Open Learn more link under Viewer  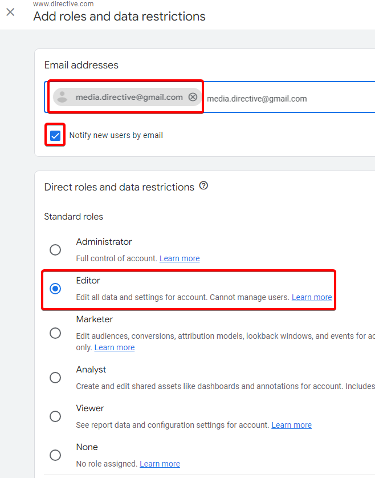coord(291,425)
